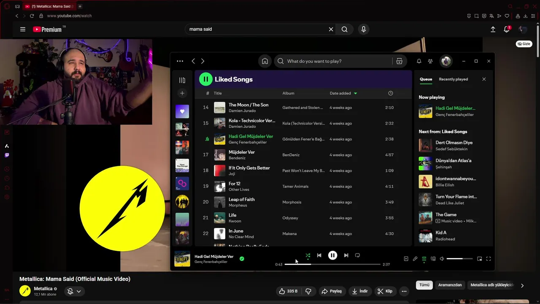Download video with İndir button
Screen dimensions: 540x304
click(360, 291)
